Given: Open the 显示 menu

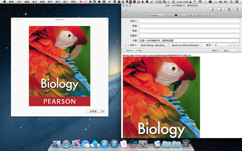Looking at the screenshot, I should click(34, 2).
